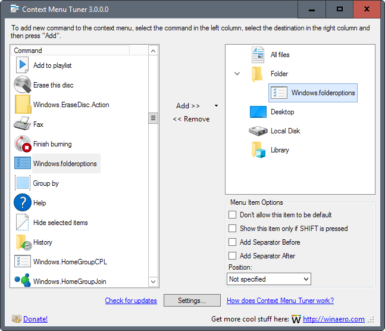Click the Windows.HomeGroupJoin spheres icon
This screenshot has width=385, height=331.
[x=23, y=280]
